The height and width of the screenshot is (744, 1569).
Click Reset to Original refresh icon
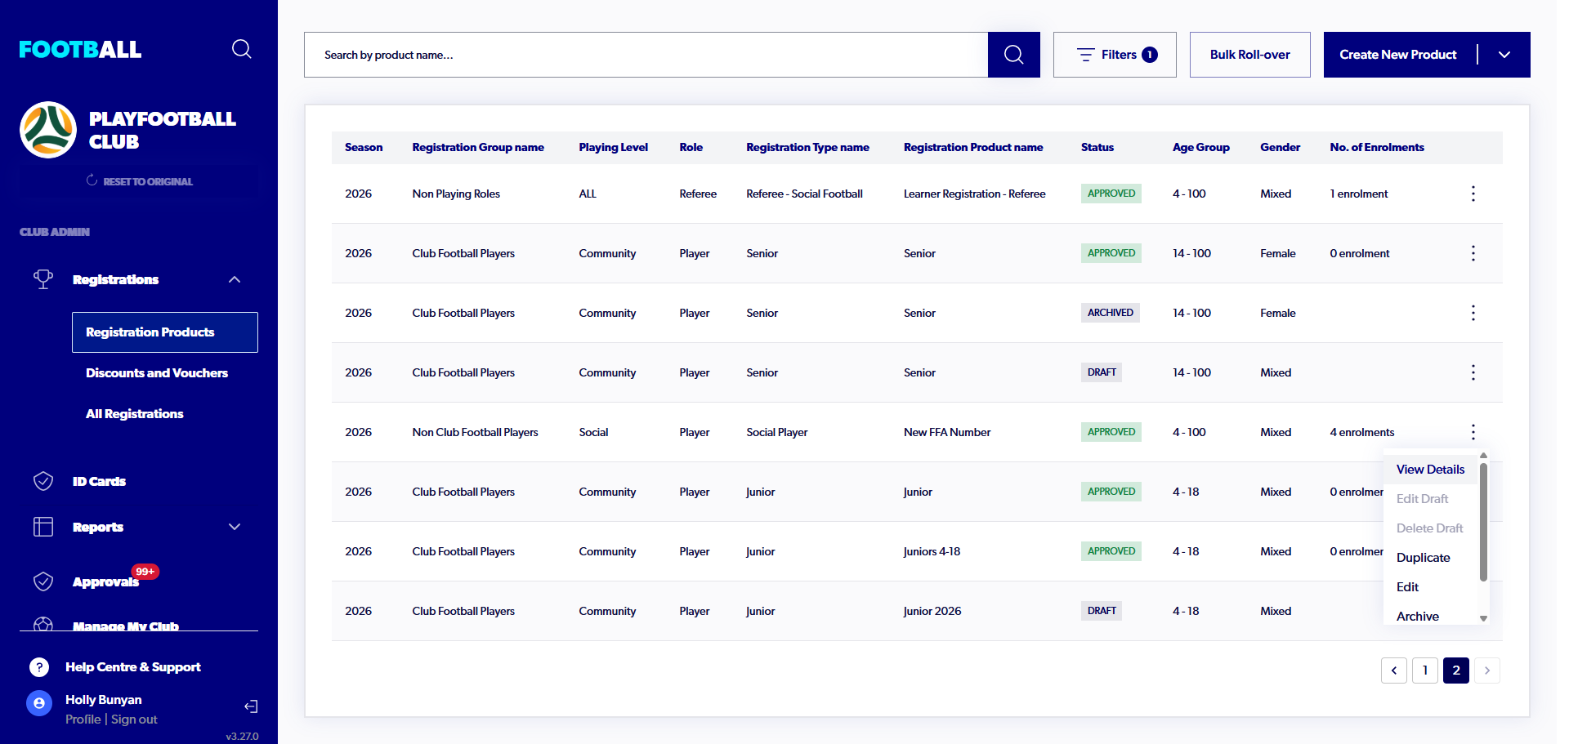click(92, 180)
